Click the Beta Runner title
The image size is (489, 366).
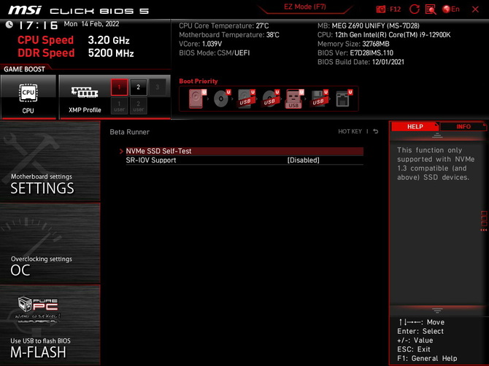129,132
